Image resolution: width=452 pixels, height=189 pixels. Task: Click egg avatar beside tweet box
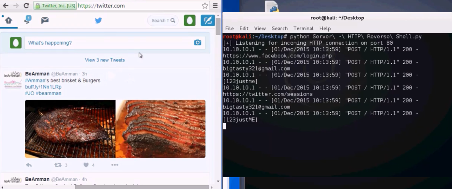16,43
